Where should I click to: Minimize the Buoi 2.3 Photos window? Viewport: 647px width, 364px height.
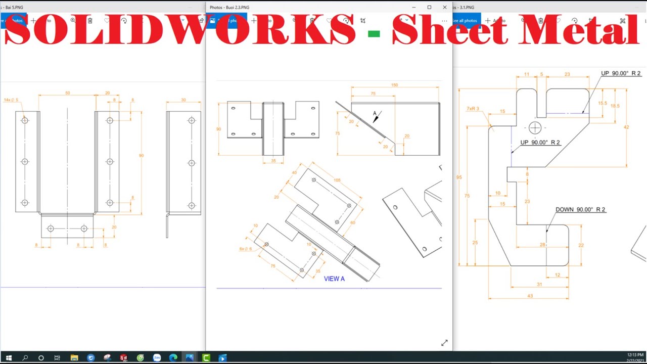[413, 7]
